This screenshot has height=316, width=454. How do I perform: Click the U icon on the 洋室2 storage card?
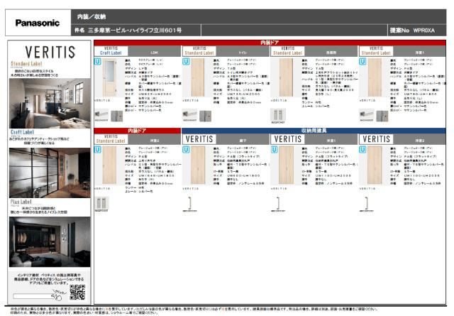(x=362, y=150)
